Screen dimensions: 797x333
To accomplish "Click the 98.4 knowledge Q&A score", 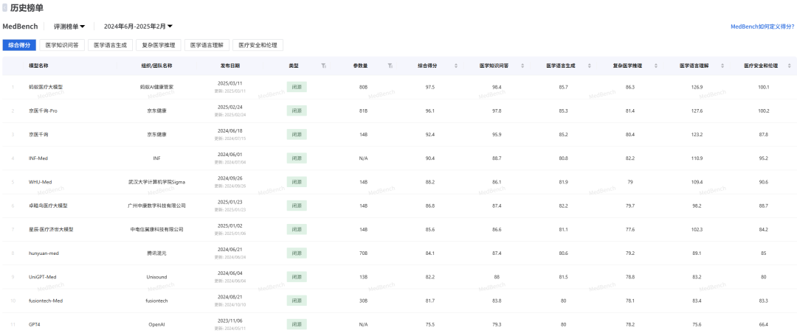I will coord(497,87).
